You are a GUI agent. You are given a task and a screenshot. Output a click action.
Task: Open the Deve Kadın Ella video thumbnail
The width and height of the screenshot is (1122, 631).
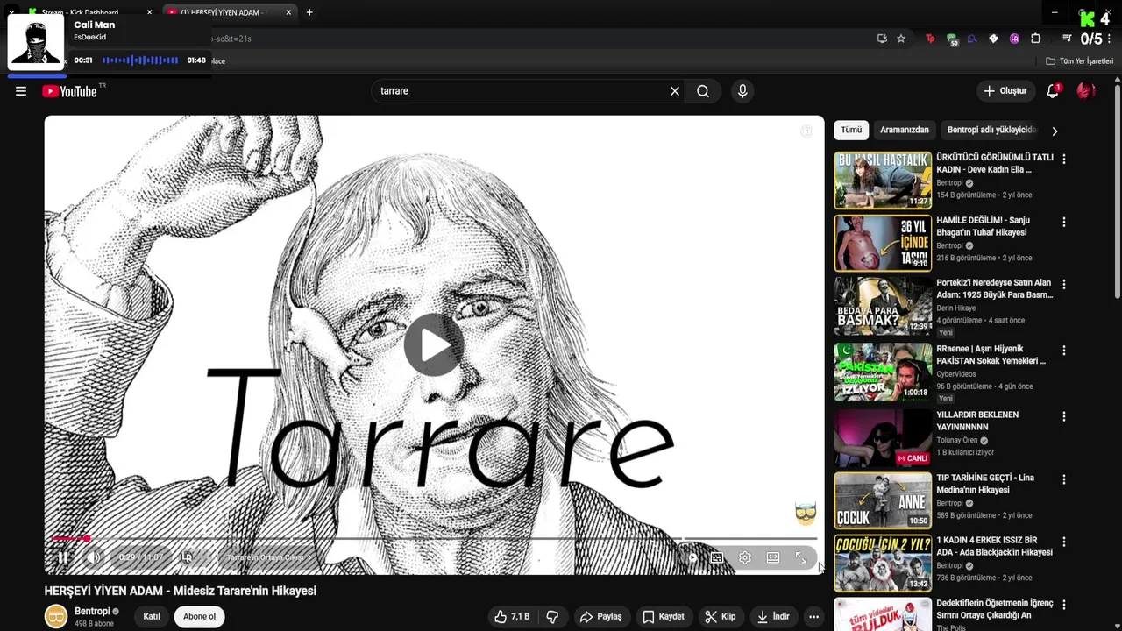point(883,180)
